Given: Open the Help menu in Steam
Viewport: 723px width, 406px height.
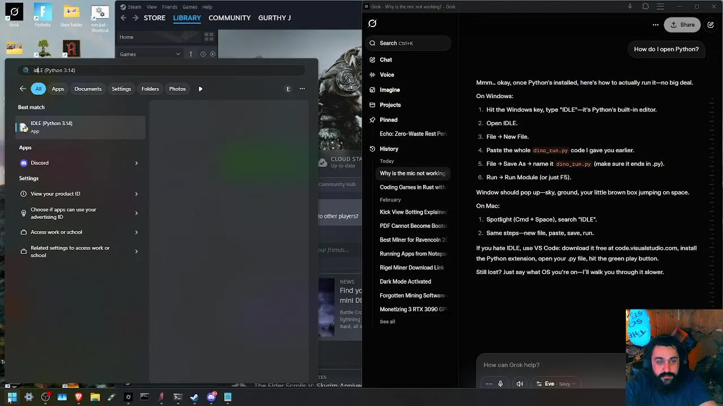Looking at the screenshot, I should tap(207, 7).
